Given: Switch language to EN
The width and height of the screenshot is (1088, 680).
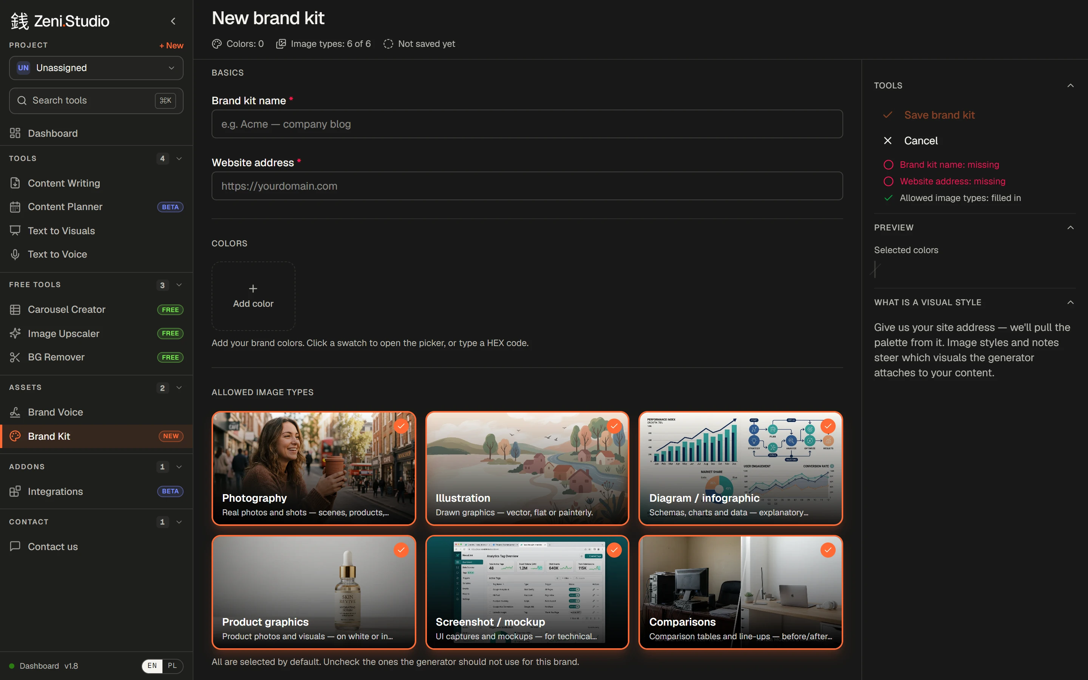Looking at the screenshot, I should 152,666.
